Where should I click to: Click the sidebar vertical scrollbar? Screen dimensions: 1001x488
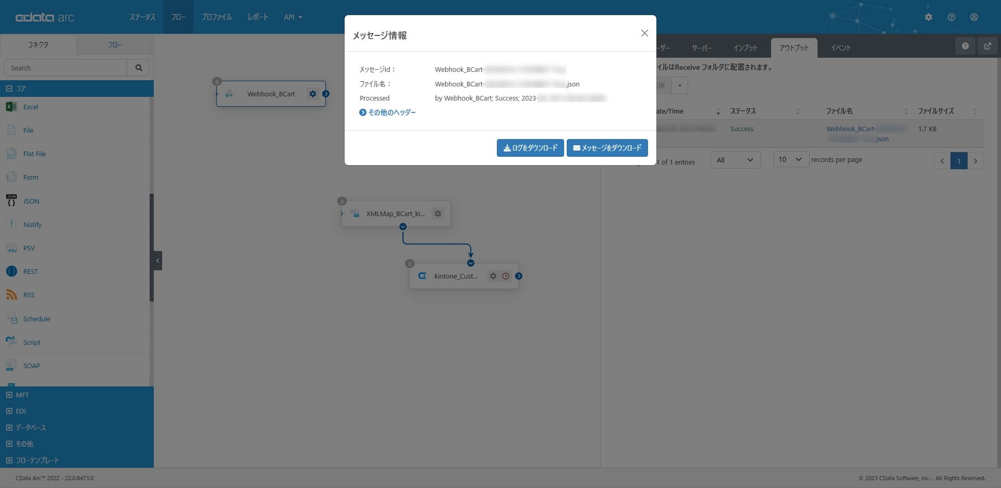(x=152, y=247)
